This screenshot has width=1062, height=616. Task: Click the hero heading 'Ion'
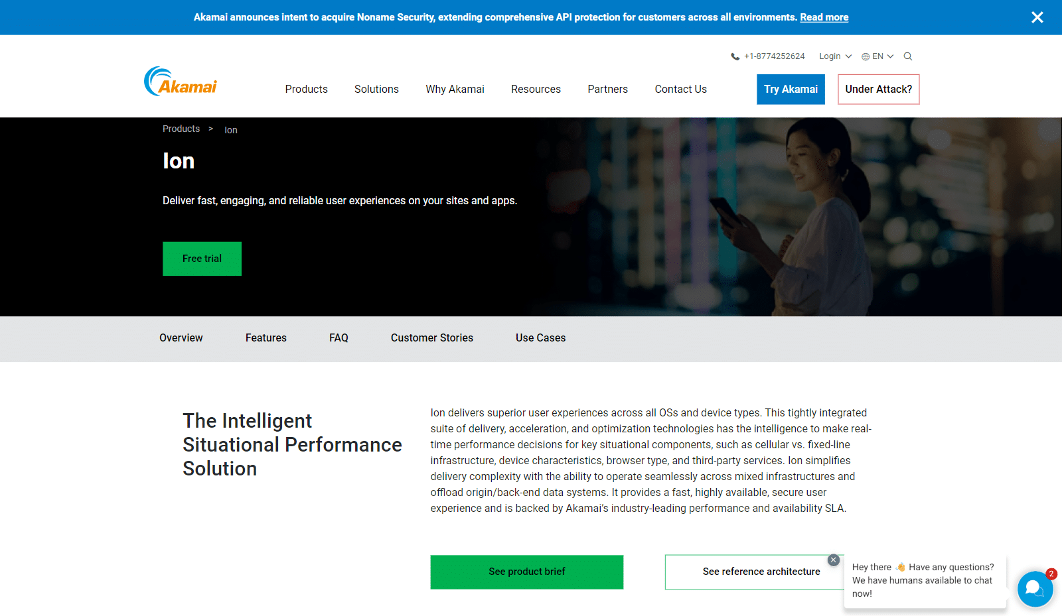click(x=179, y=161)
